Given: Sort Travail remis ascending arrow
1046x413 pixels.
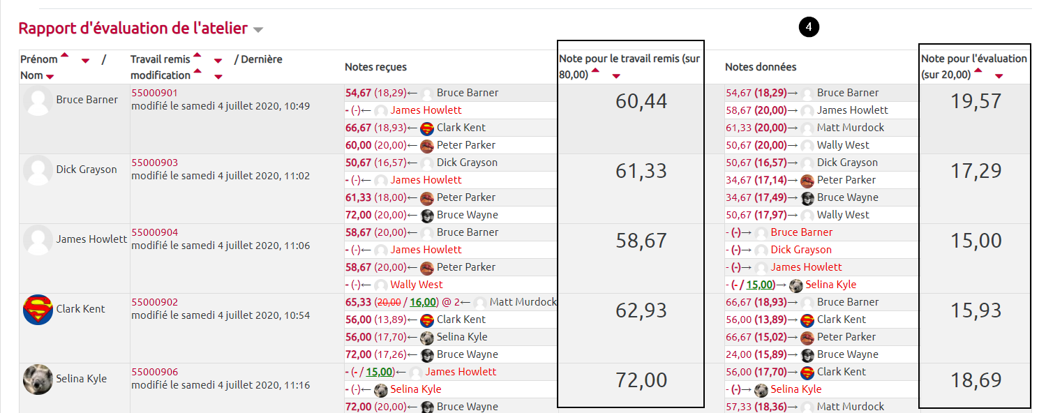Looking at the screenshot, I should pyautogui.click(x=197, y=55).
